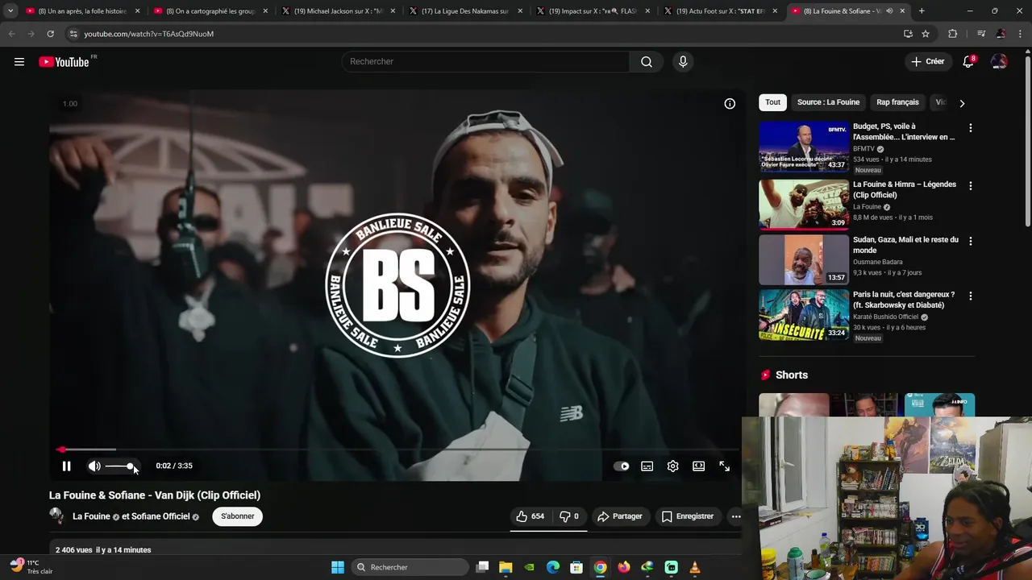Switch to the Michael Jackson sur X tab
Viewport: 1032px width, 580px height.
338,11
